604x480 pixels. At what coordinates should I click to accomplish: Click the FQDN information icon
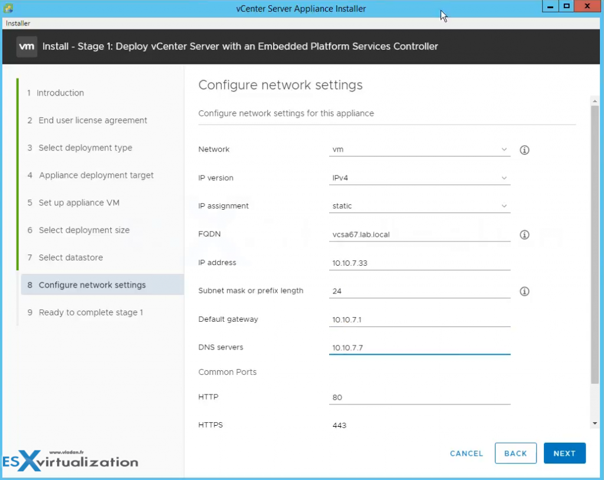click(524, 234)
